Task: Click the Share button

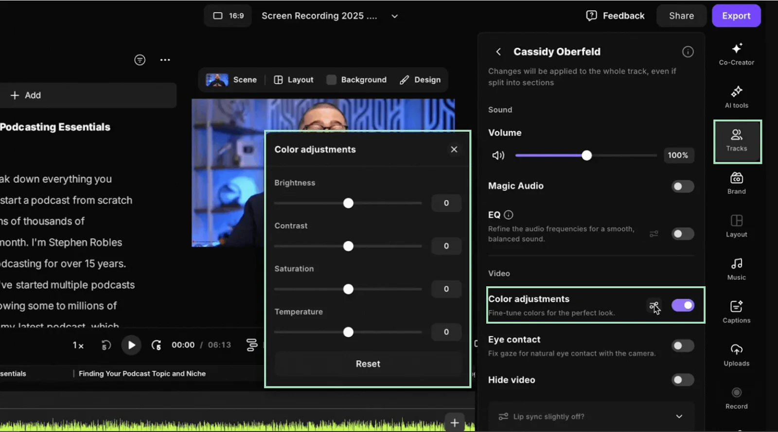Action: tap(681, 16)
